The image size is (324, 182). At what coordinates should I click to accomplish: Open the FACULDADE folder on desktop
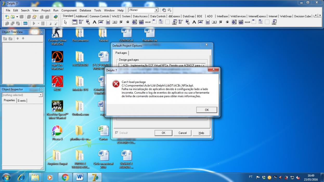80,59
